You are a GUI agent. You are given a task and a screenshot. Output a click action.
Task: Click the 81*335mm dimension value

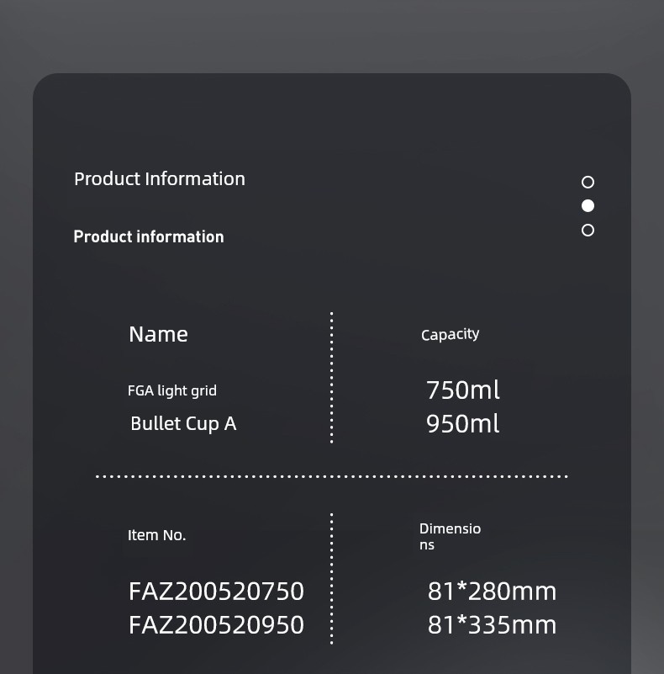click(493, 624)
